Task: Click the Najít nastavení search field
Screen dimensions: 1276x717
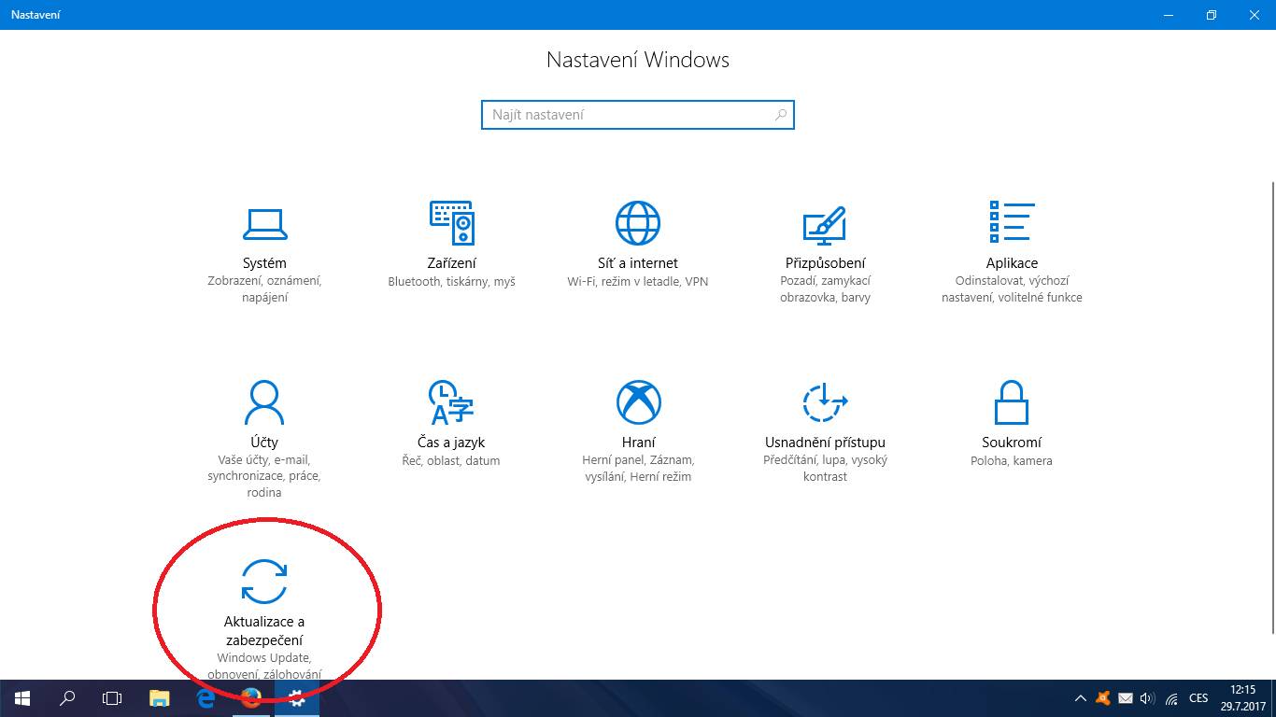Action: tap(638, 115)
